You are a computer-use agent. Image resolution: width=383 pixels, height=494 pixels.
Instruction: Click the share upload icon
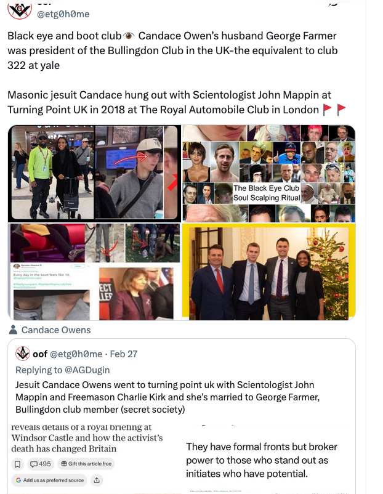(97, 480)
